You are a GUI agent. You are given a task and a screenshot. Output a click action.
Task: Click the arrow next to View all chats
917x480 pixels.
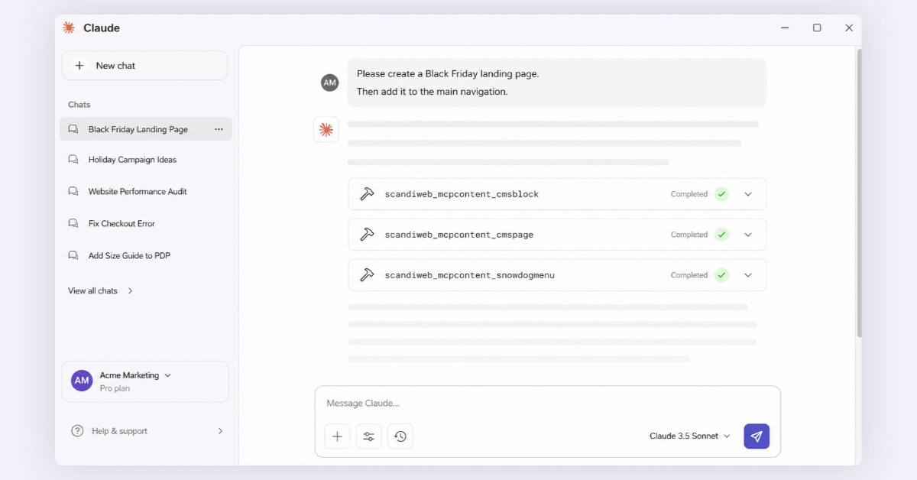tap(130, 291)
